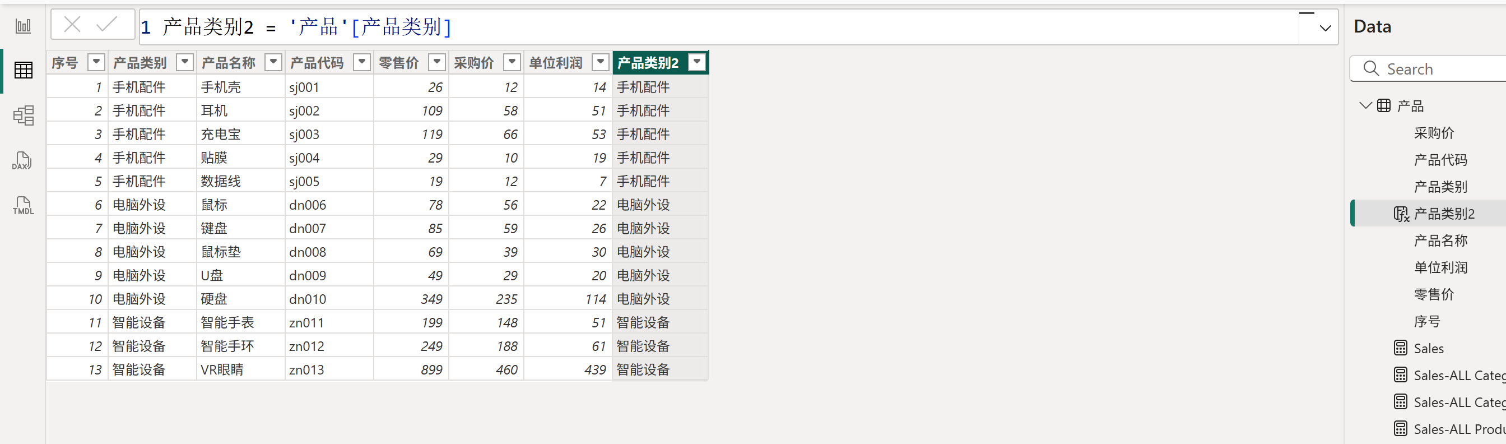Cancel formula edit with X icon
Screen dimensions: 1506x444
(72, 25)
